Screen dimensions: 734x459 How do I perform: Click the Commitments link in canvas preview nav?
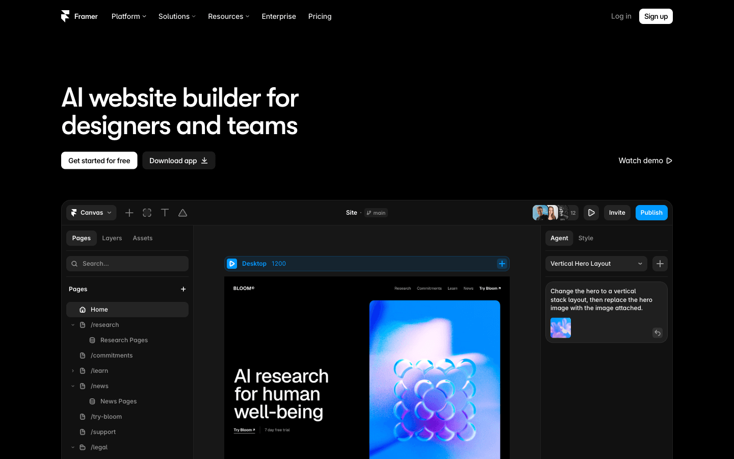click(x=429, y=288)
